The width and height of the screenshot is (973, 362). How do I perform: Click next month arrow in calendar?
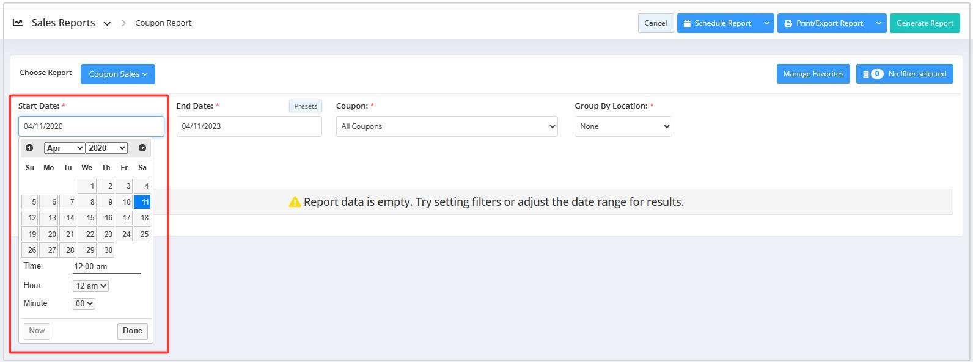(142, 148)
